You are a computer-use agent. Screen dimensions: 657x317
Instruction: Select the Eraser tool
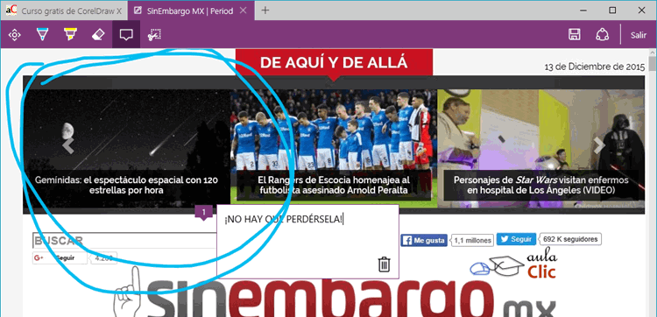coord(98,35)
